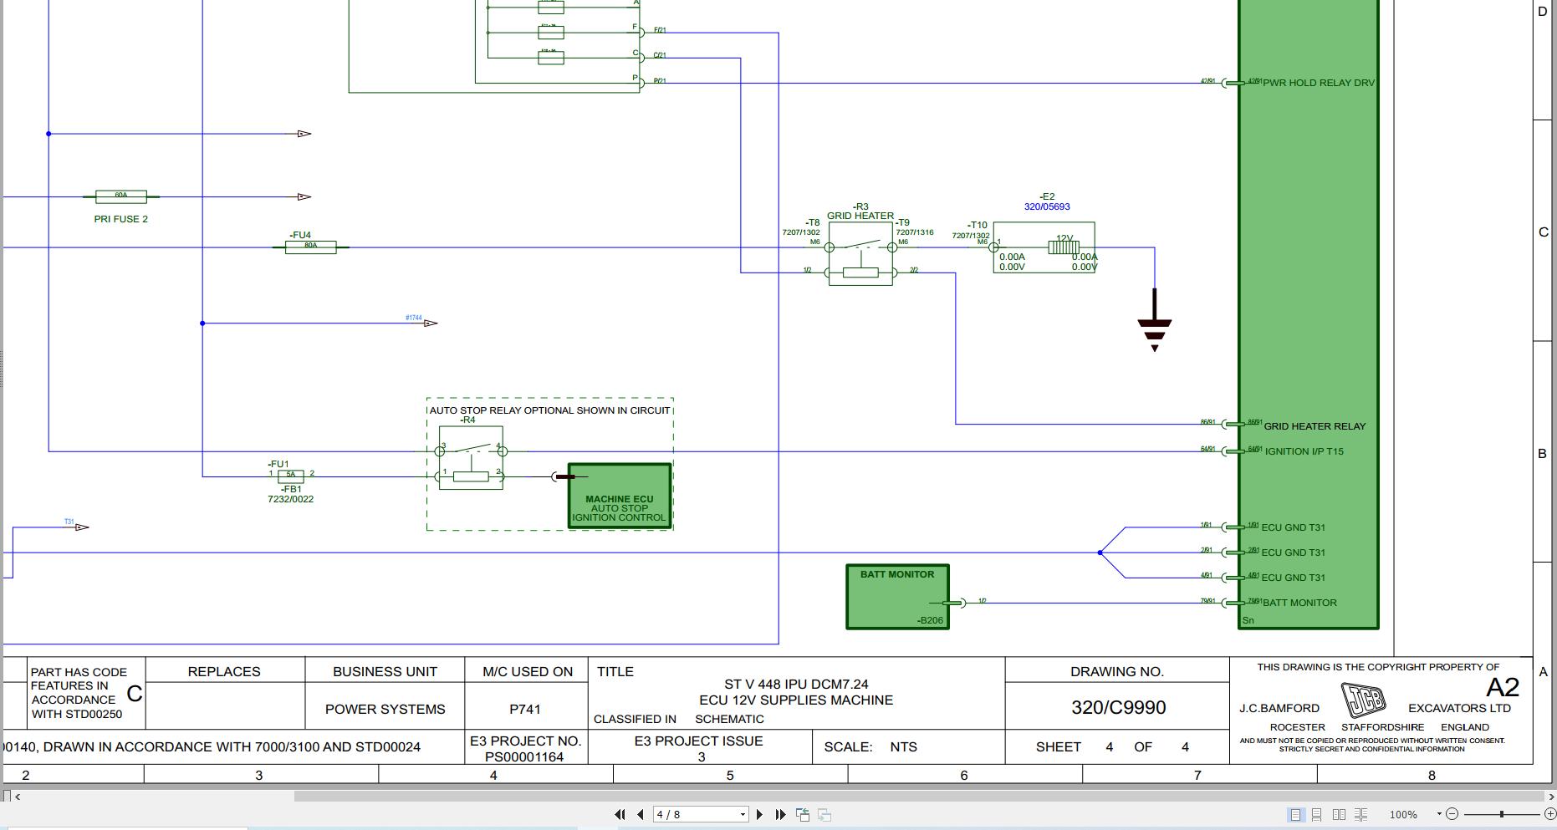Return to the previous view
1557x830 pixels.
click(x=803, y=812)
